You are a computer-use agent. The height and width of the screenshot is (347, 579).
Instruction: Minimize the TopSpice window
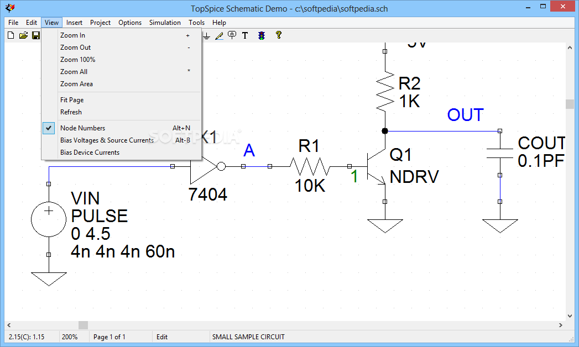point(529,7)
